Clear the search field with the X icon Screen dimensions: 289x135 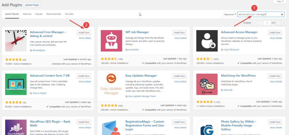click(x=282, y=14)
